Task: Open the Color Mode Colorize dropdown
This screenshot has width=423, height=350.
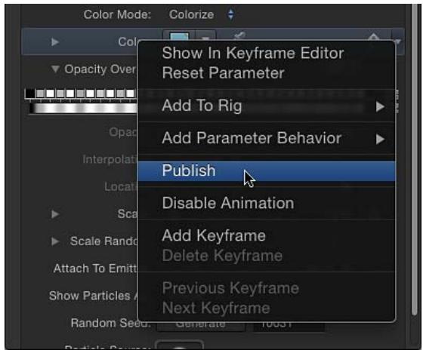Action: (x=201, y=14)
